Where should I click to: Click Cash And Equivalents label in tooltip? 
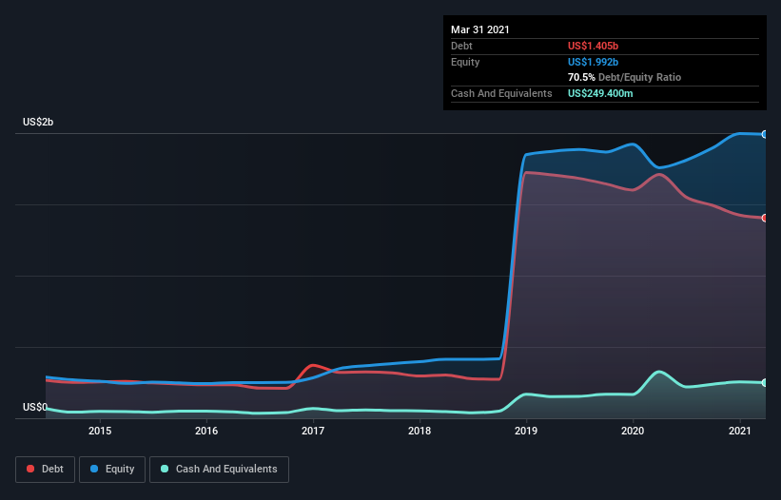pos(501,93)
